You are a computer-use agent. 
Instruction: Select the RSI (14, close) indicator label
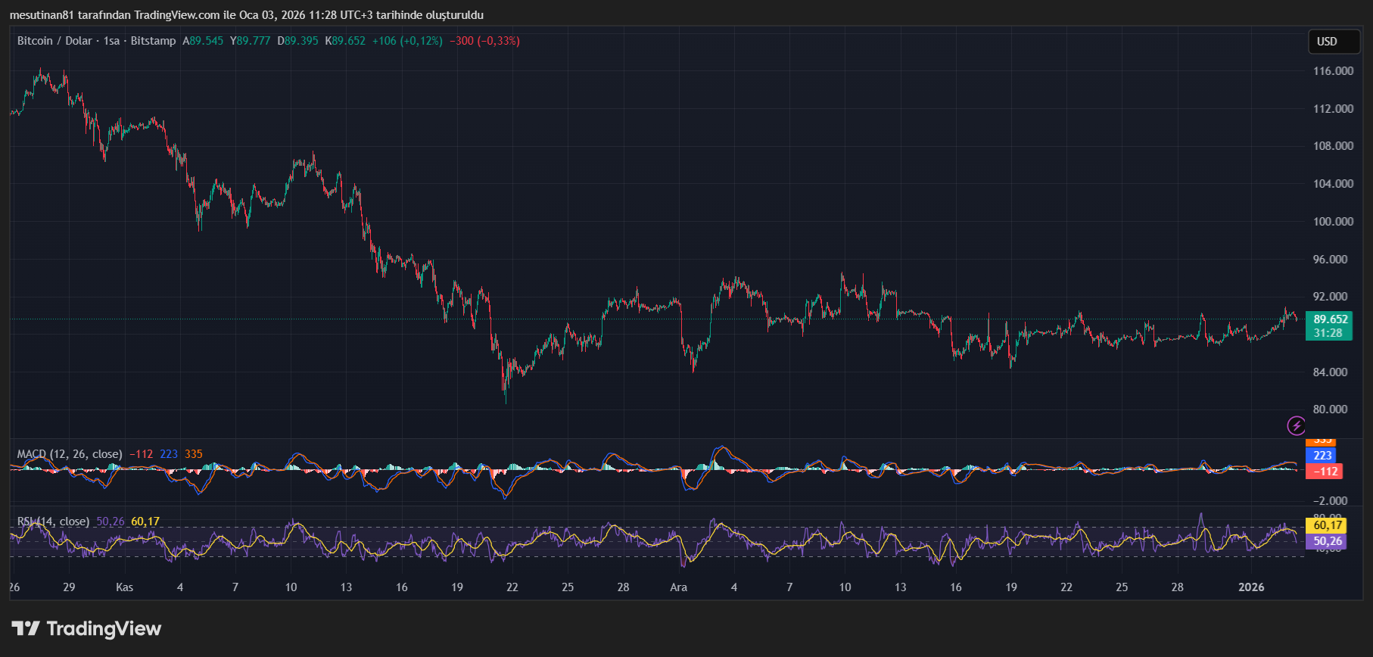coord(53,522)
